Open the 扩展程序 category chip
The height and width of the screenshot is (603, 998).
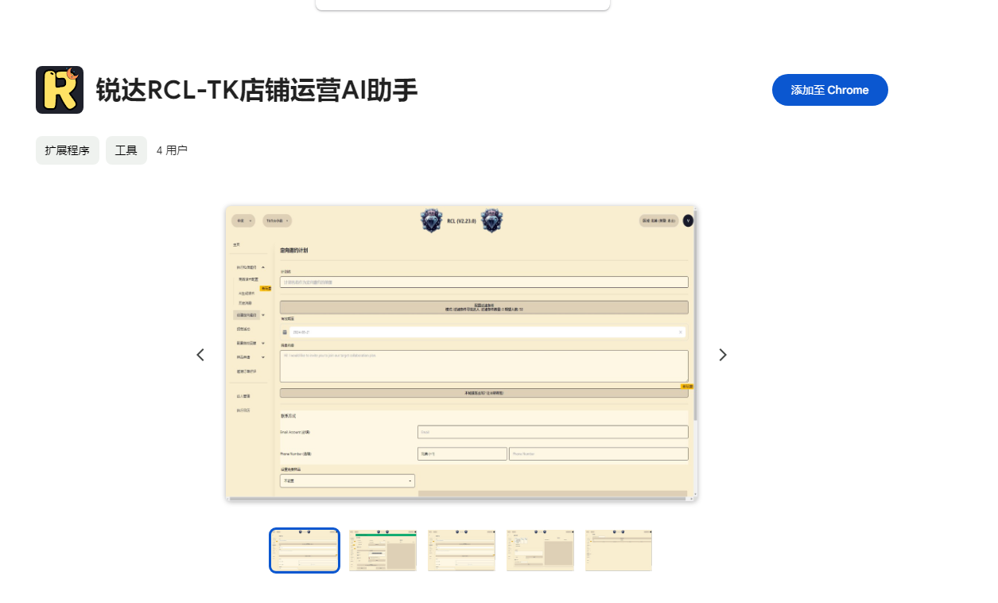pos(68,150)
